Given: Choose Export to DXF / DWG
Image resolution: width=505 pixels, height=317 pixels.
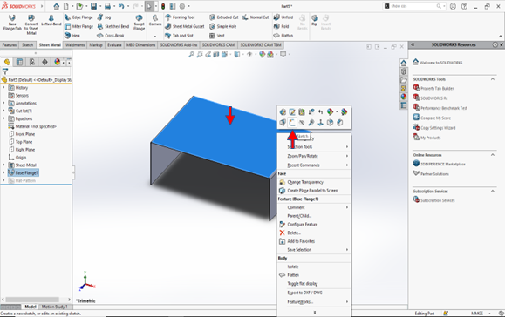Looking at the screenshot, I should (304, 293).
